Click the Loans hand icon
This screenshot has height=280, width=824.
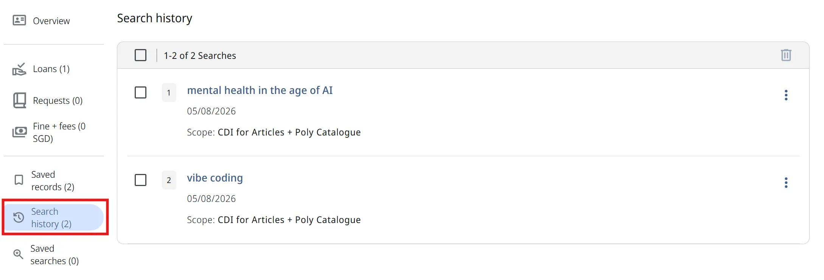pyautogui.click(x=19, y=69)
